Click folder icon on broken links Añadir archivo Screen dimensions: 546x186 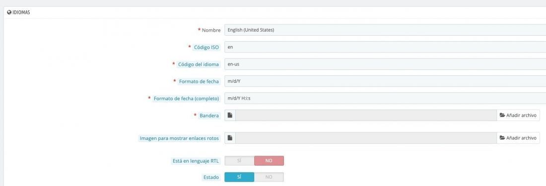[x=502, y=138]
